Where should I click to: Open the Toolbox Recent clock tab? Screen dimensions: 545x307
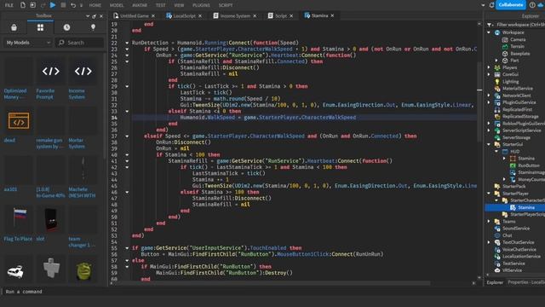tap(66, 27)
